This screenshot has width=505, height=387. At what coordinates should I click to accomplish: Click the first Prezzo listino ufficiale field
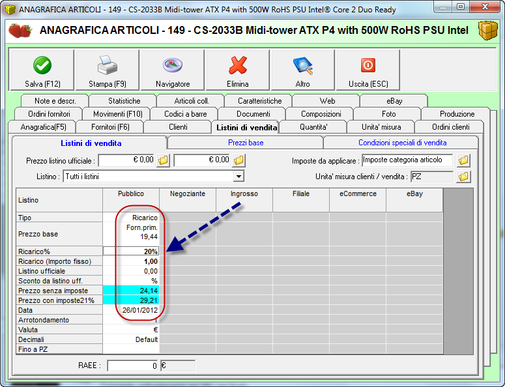(127, 160)
